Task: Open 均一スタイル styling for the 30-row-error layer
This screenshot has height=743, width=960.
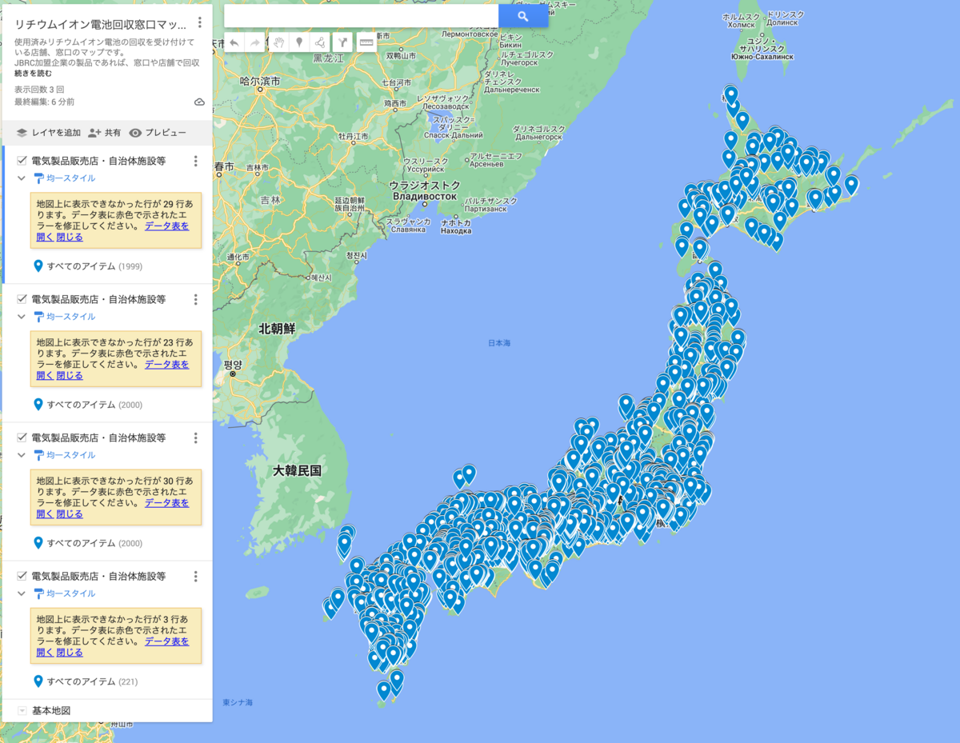Action: [x=65, y=455]
